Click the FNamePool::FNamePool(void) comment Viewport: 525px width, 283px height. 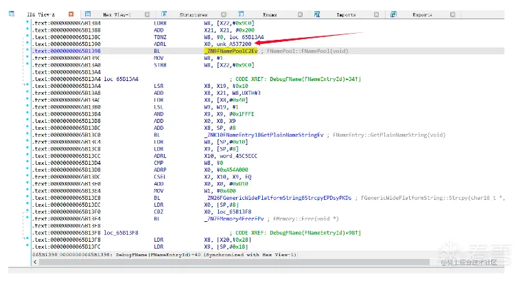307,51
